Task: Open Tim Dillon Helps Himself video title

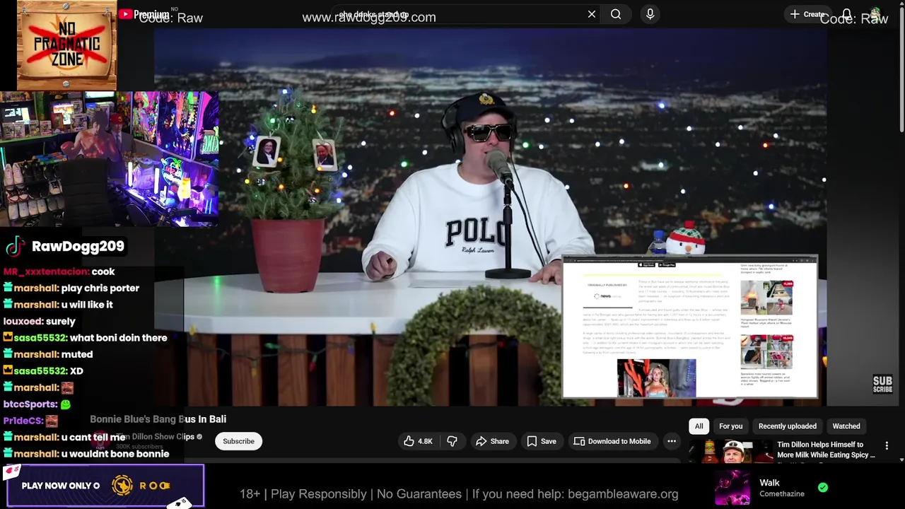Action: point(826,450)
